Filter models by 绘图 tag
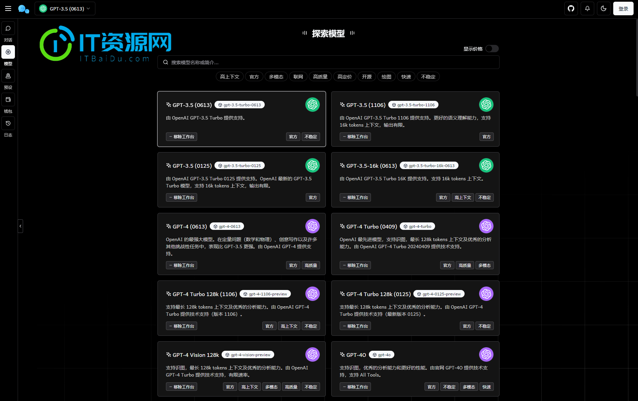The height and width of the screenshot is (401, 638). tap(387, 77)
